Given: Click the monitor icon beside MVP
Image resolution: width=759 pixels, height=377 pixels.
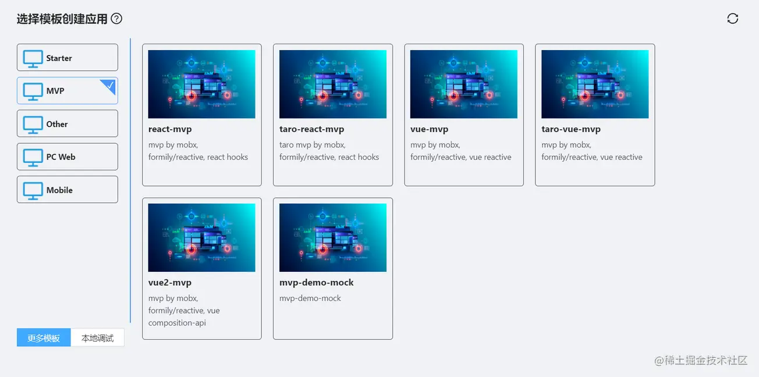Looking at the screenshot, I should (33, 91).
